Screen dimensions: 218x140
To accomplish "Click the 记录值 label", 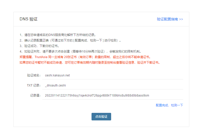I will (x=35, y=95).
